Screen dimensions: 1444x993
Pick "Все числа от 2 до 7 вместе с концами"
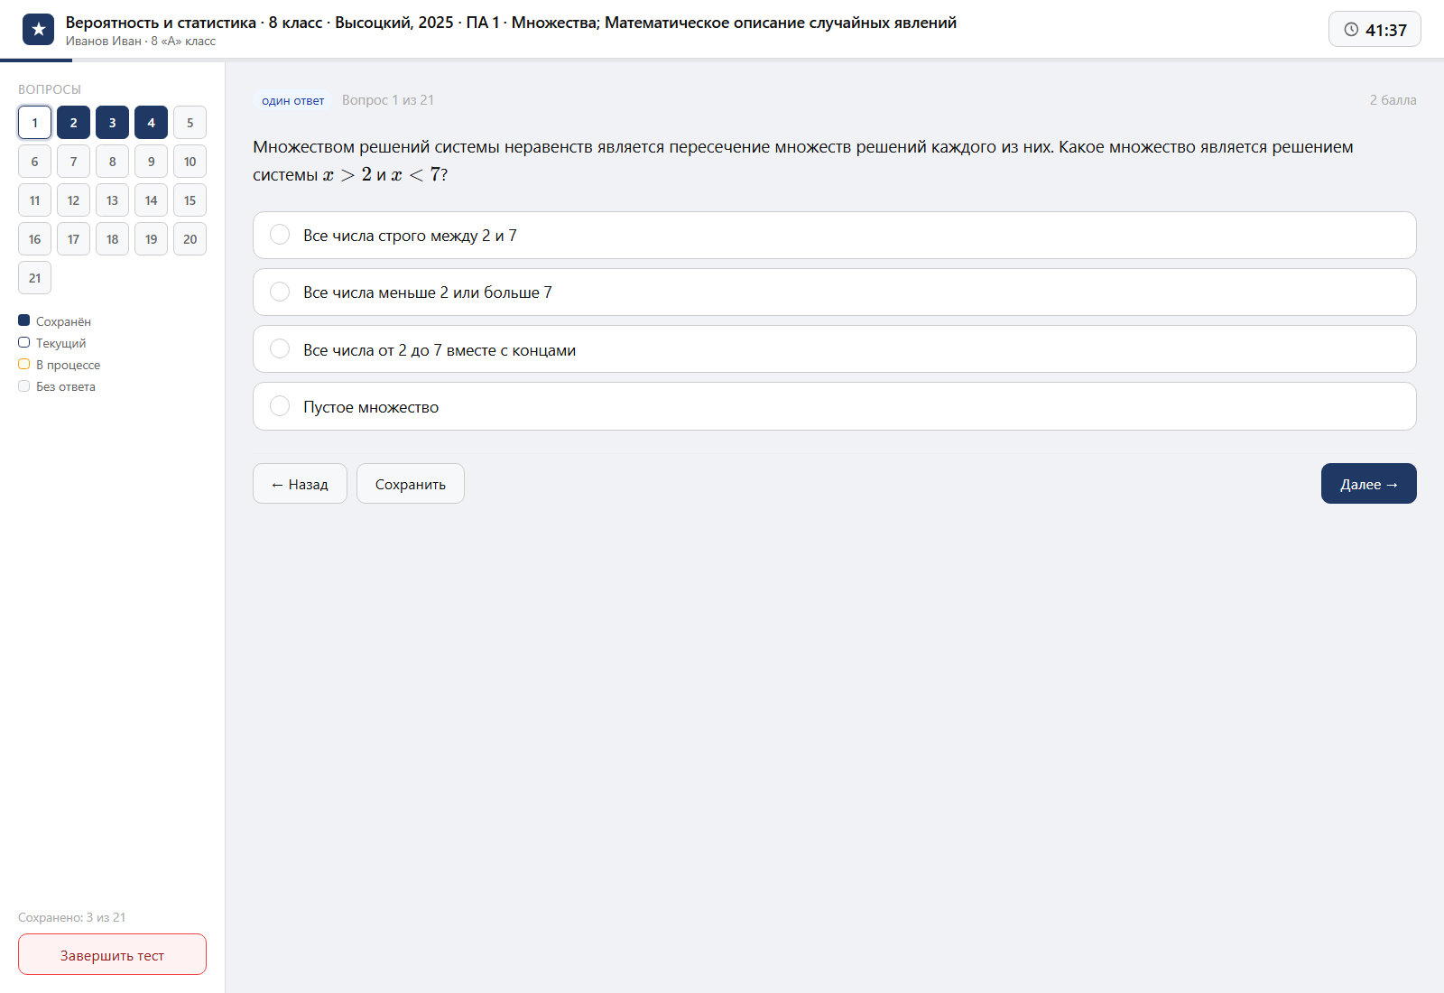(834, 349)
